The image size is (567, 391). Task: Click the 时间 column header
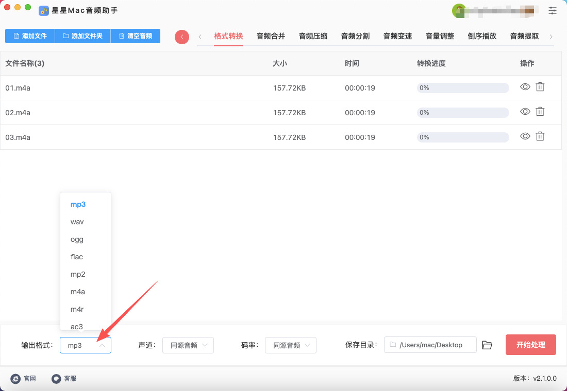[352, 64]
